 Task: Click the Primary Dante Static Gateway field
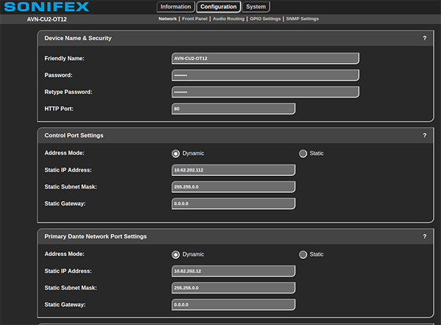pyautogui.click(x=234, y=304)
